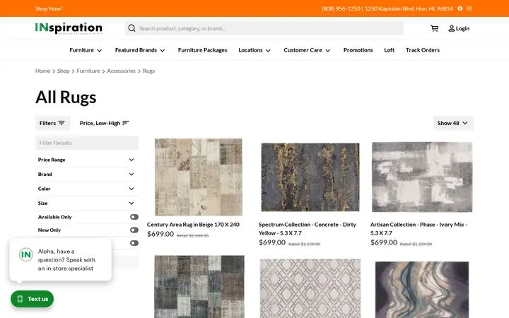Open the wavy swirl pattern rug image

coord(422,290)
